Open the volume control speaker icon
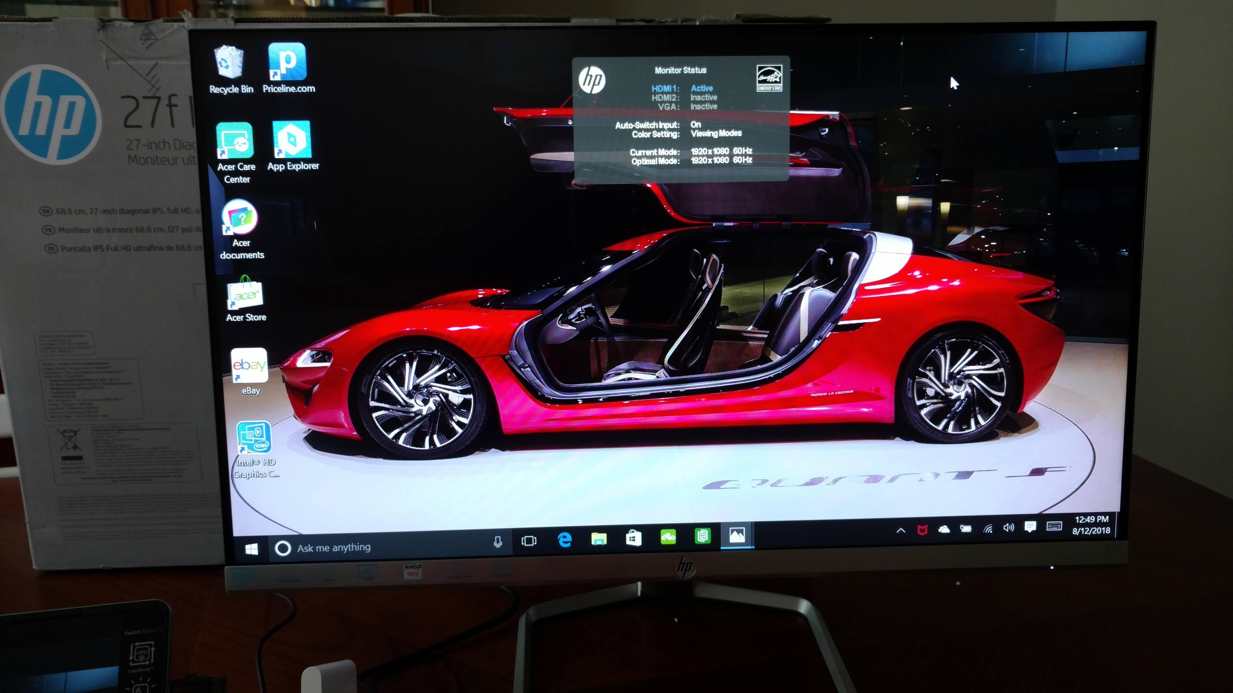 tap(1009, 527)
